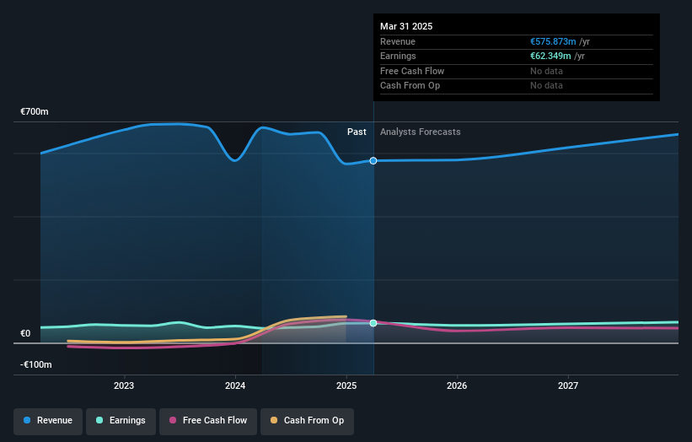The width and height of the screenshot is (692, 442).
Task: Click No data in Free Cash Flow row
Action: tap(546, 71)
